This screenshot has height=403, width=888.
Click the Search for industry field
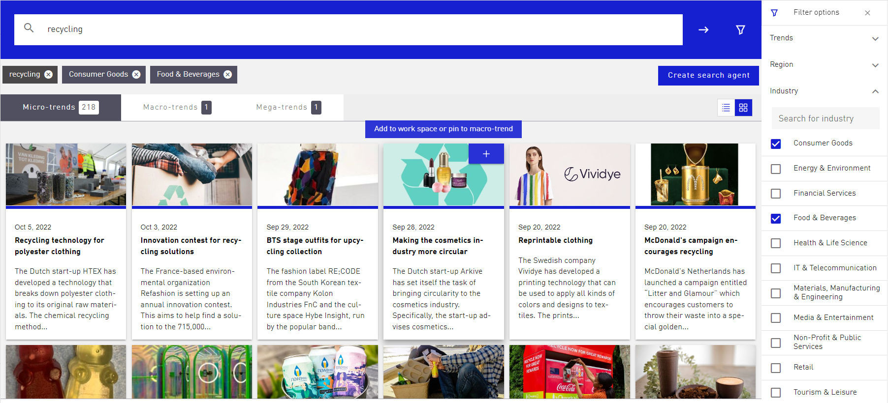825,118
